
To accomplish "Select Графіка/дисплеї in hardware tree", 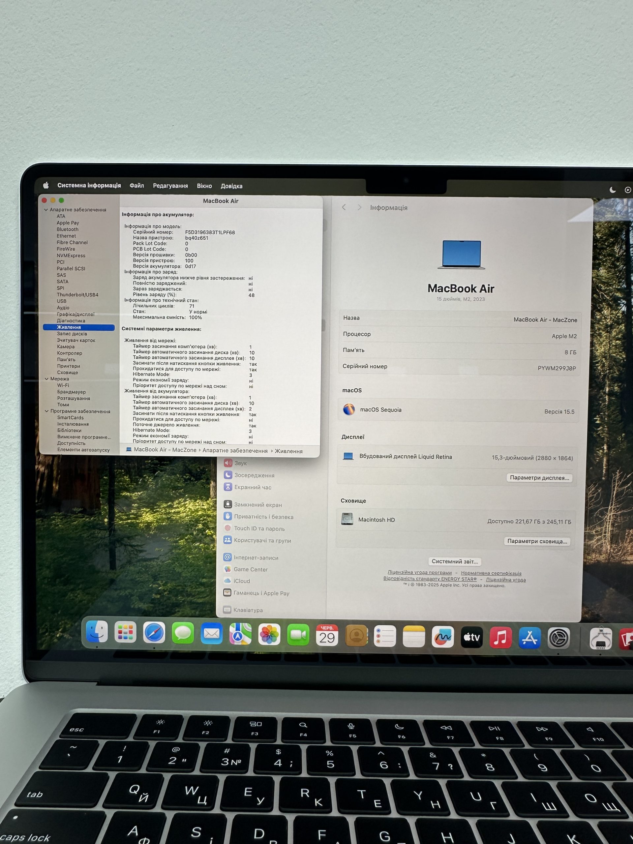I will coord(75,314).
